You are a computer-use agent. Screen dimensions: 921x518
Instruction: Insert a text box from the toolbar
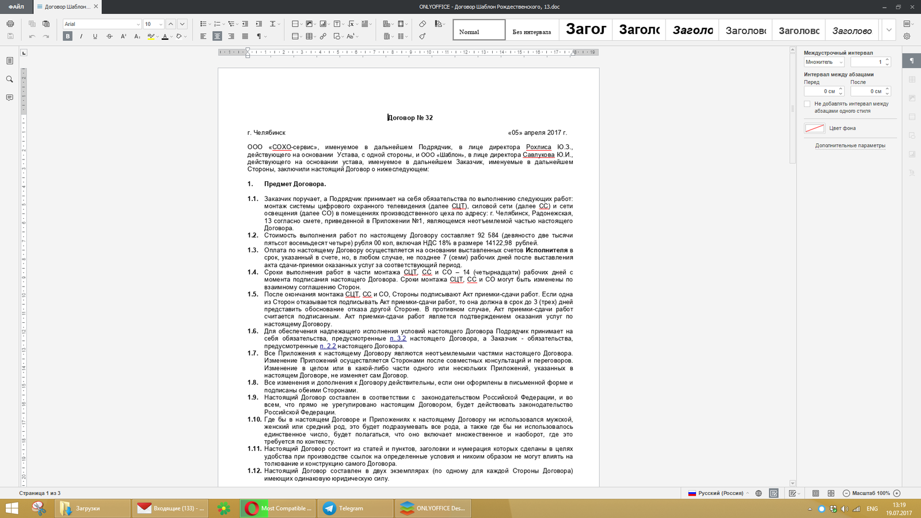point(337,24)
